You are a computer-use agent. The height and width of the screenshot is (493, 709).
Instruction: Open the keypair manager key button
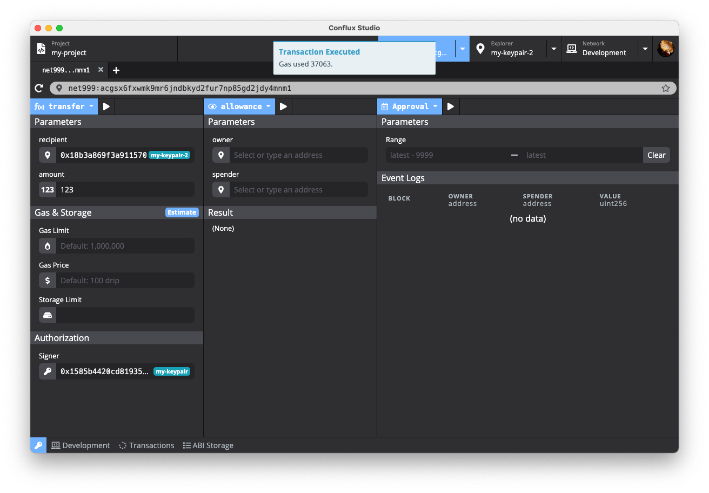pyautogui.click(x=38, y=445)
